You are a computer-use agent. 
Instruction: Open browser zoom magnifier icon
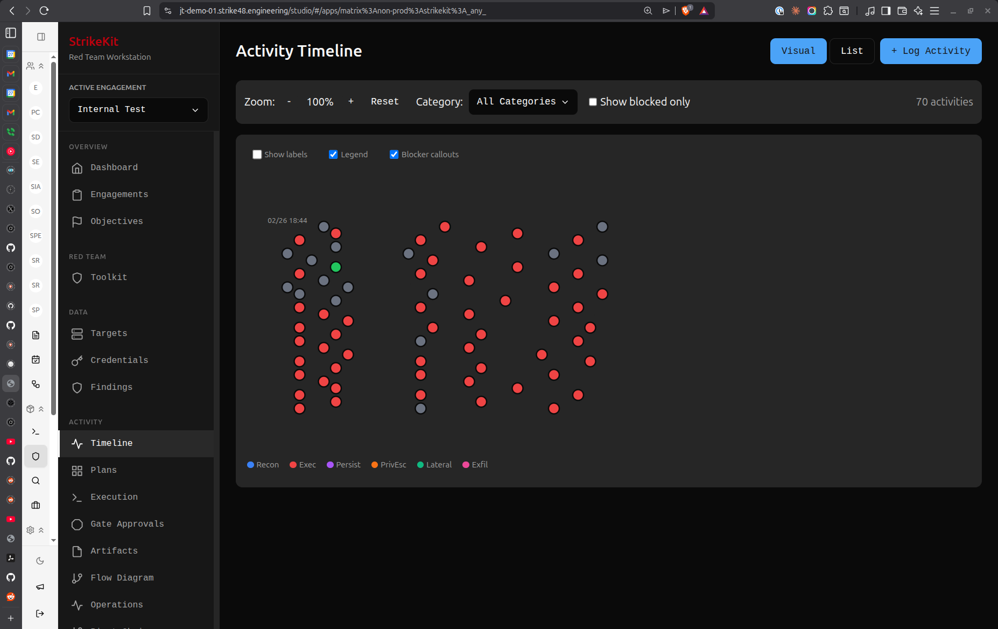[x=648, y=11]
